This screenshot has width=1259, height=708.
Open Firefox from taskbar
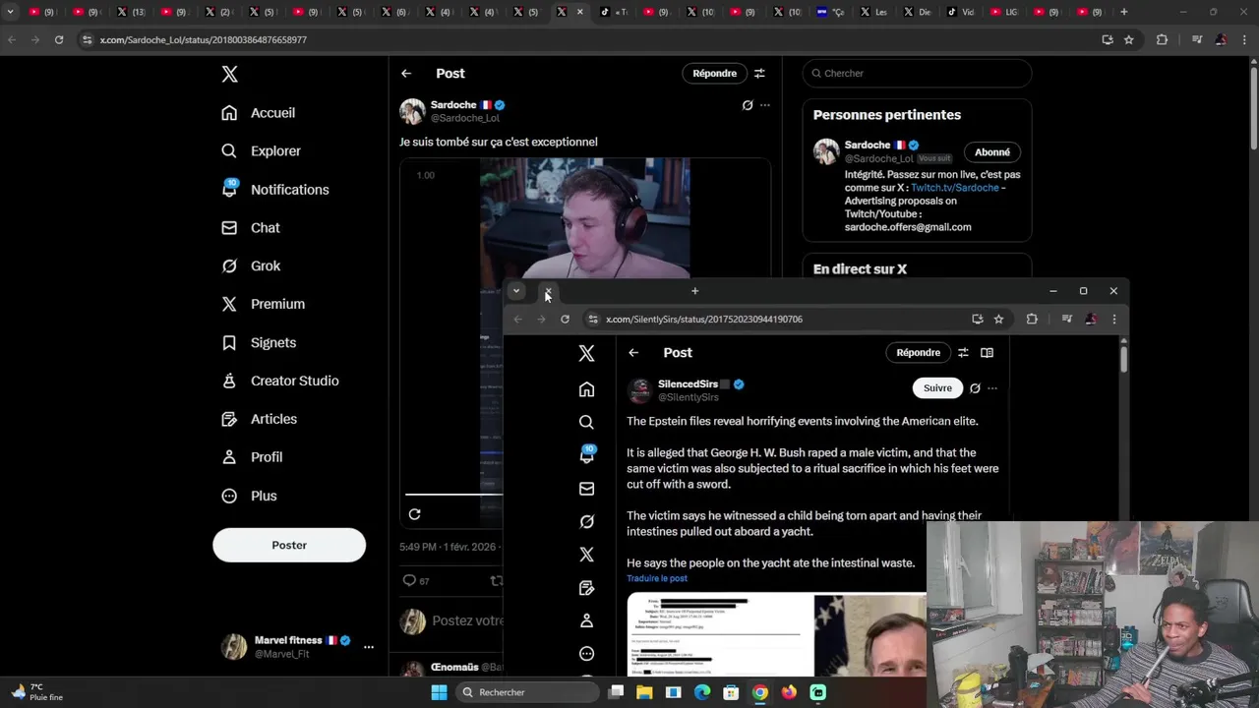(x=789, y=693)
